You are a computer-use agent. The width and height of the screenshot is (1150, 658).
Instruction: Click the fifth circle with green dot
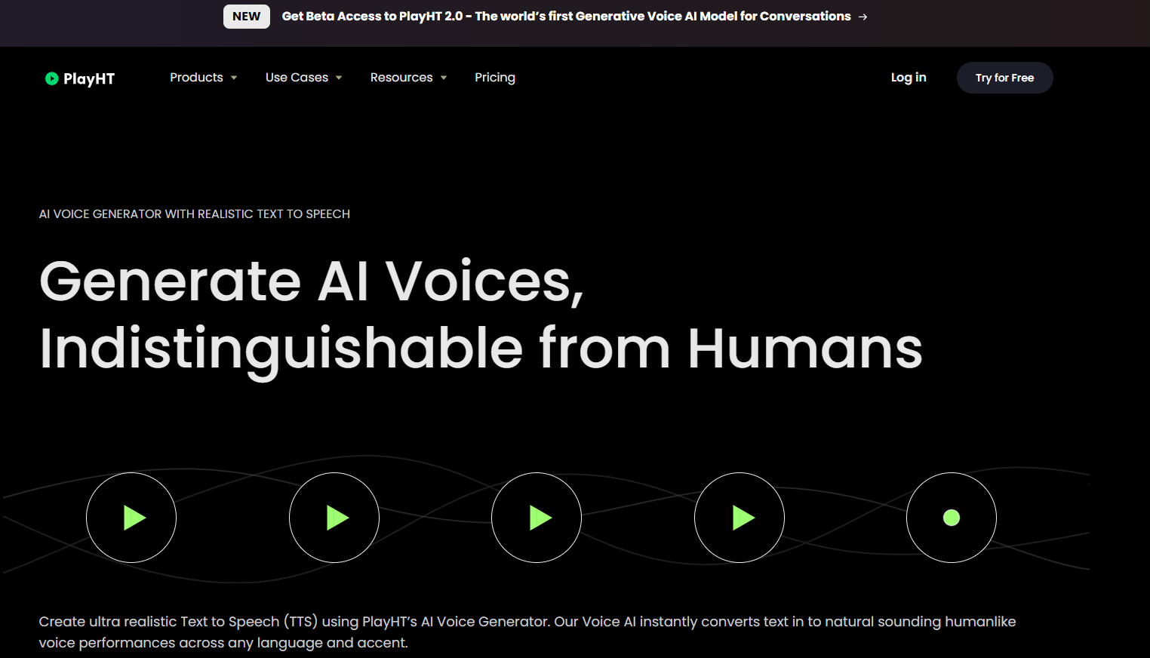point(952,518)
